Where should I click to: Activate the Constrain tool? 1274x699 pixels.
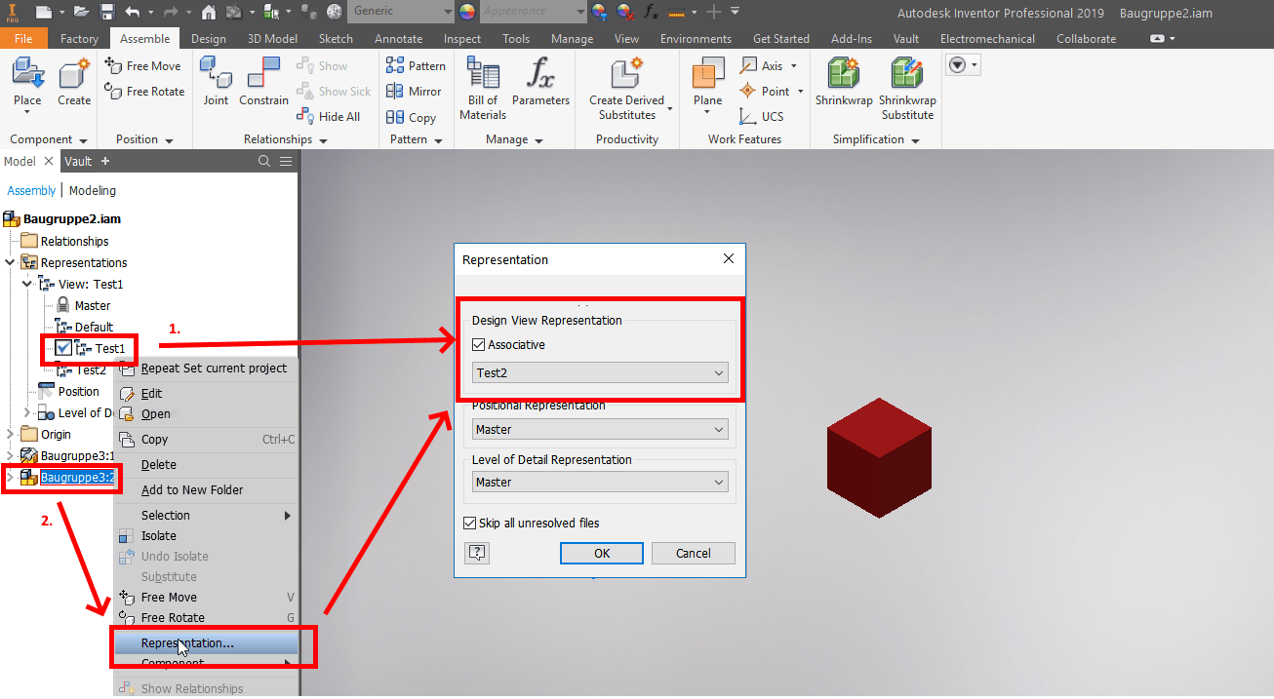262,78
